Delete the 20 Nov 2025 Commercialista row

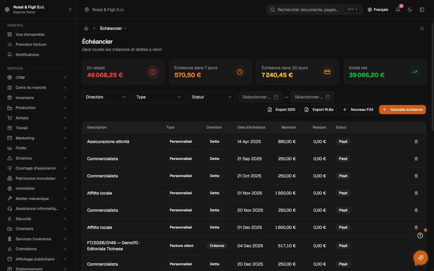[x=416, y=210]
